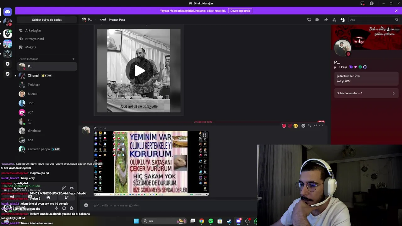Open Steam from taskbar

click(229, 221)
